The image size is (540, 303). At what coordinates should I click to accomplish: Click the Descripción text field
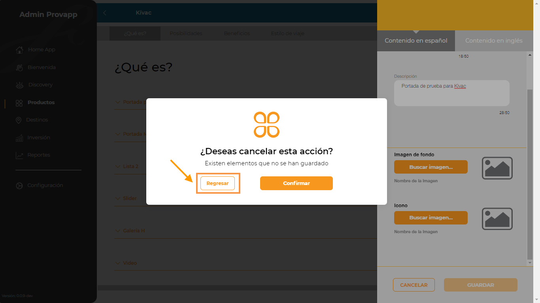452,93
